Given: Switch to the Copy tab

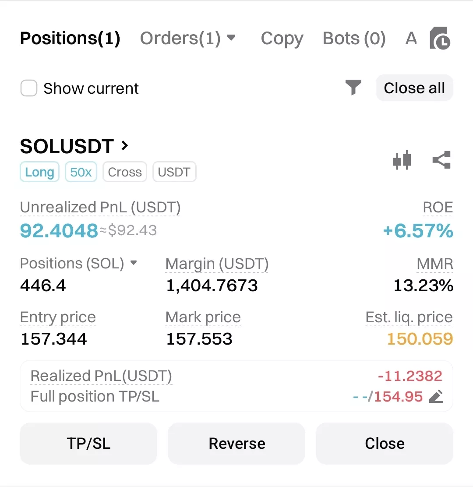Looking at the screenshot, I should click(282, 39).
